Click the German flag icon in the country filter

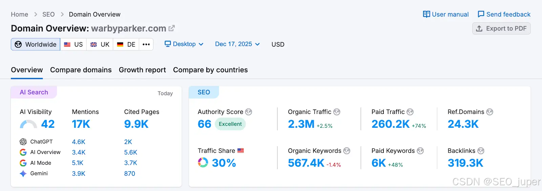[x=120, y=44]
